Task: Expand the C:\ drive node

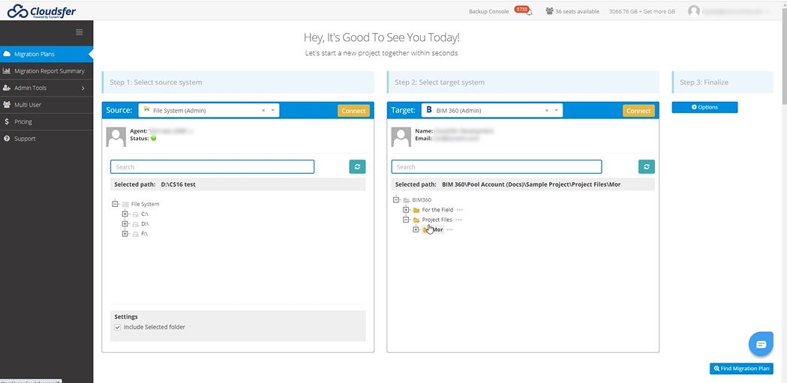Action: (125, 214)
